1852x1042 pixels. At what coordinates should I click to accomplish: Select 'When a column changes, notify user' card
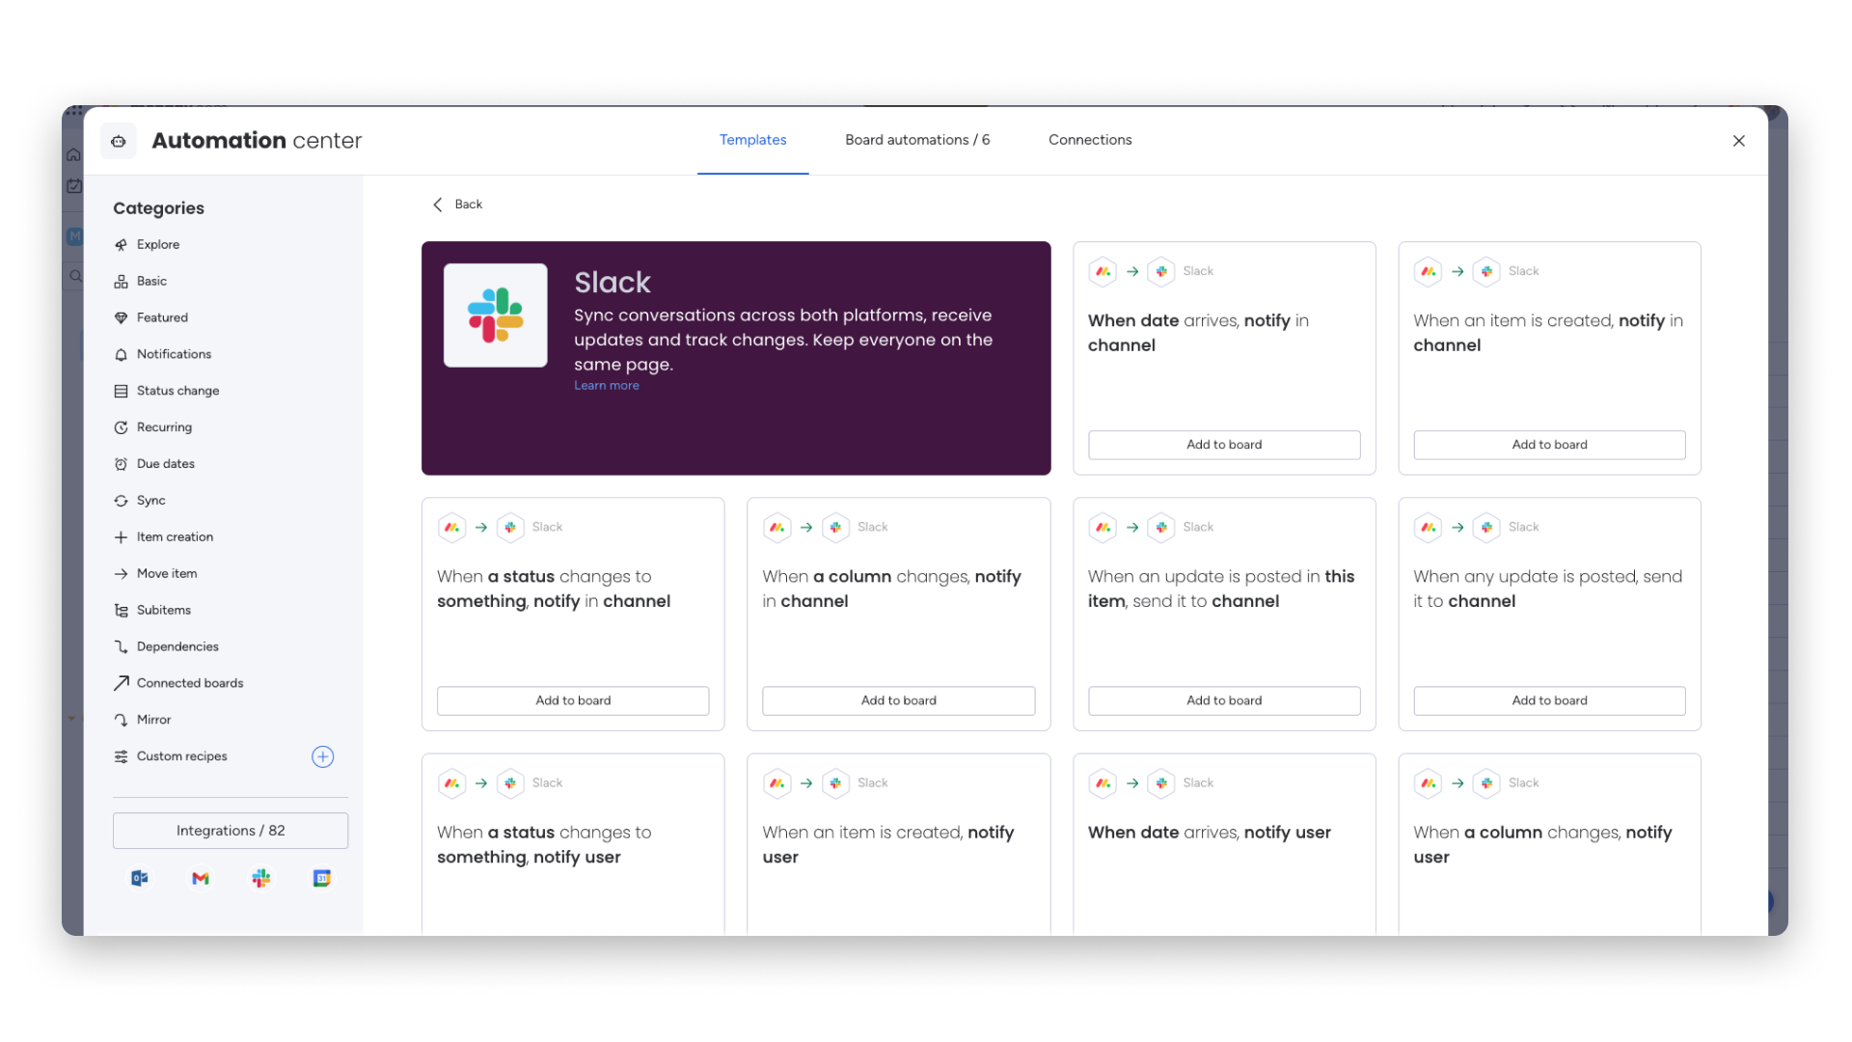tap(1549, 844)
